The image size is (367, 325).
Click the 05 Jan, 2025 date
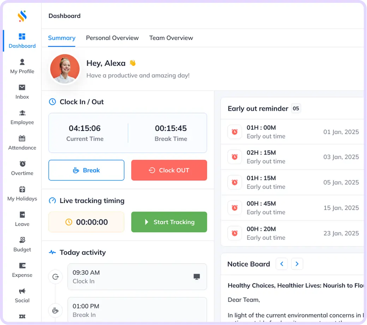(x=341, y=183)
